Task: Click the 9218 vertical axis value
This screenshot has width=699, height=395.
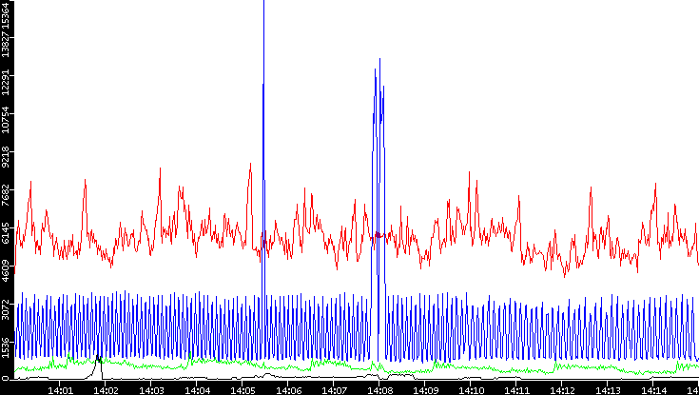Action: (6, 157)
